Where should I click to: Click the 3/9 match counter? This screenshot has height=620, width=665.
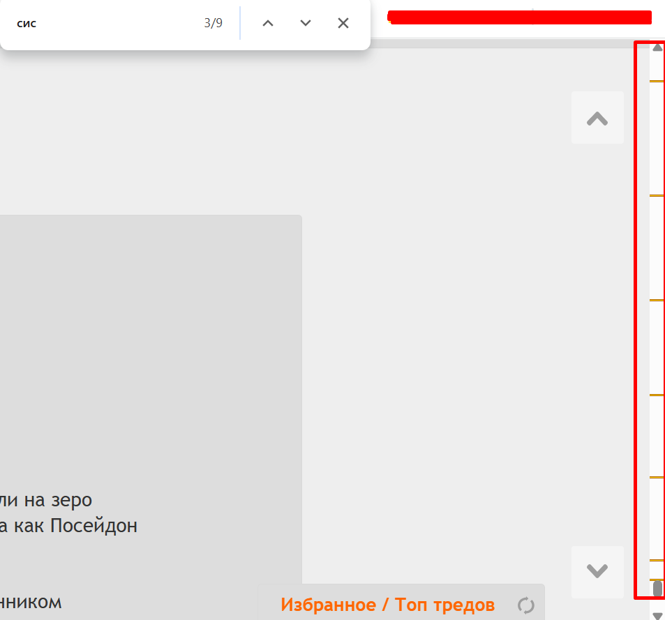pos(213,23)
